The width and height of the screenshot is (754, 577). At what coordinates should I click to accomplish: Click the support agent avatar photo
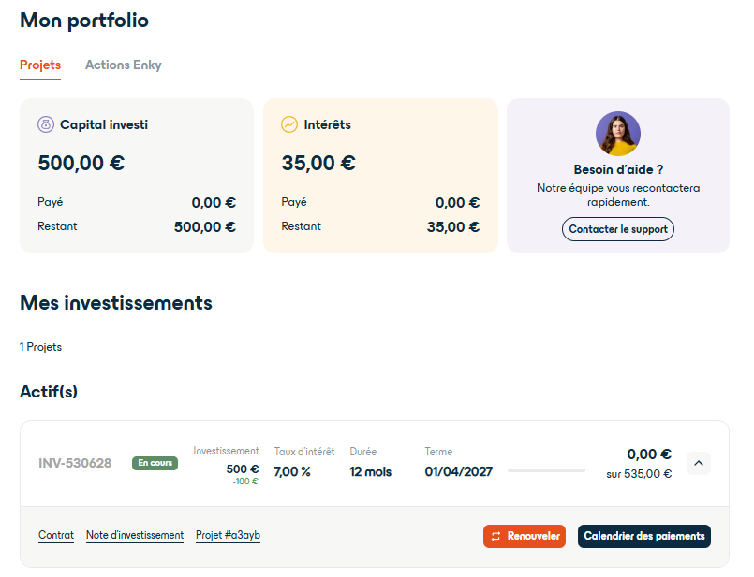pyautogui.click(x=617, y=134)
